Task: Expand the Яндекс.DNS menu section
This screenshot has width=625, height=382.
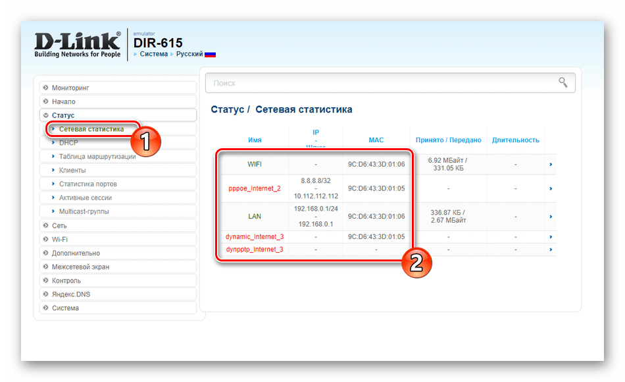Action: click(x=118, y=294)
